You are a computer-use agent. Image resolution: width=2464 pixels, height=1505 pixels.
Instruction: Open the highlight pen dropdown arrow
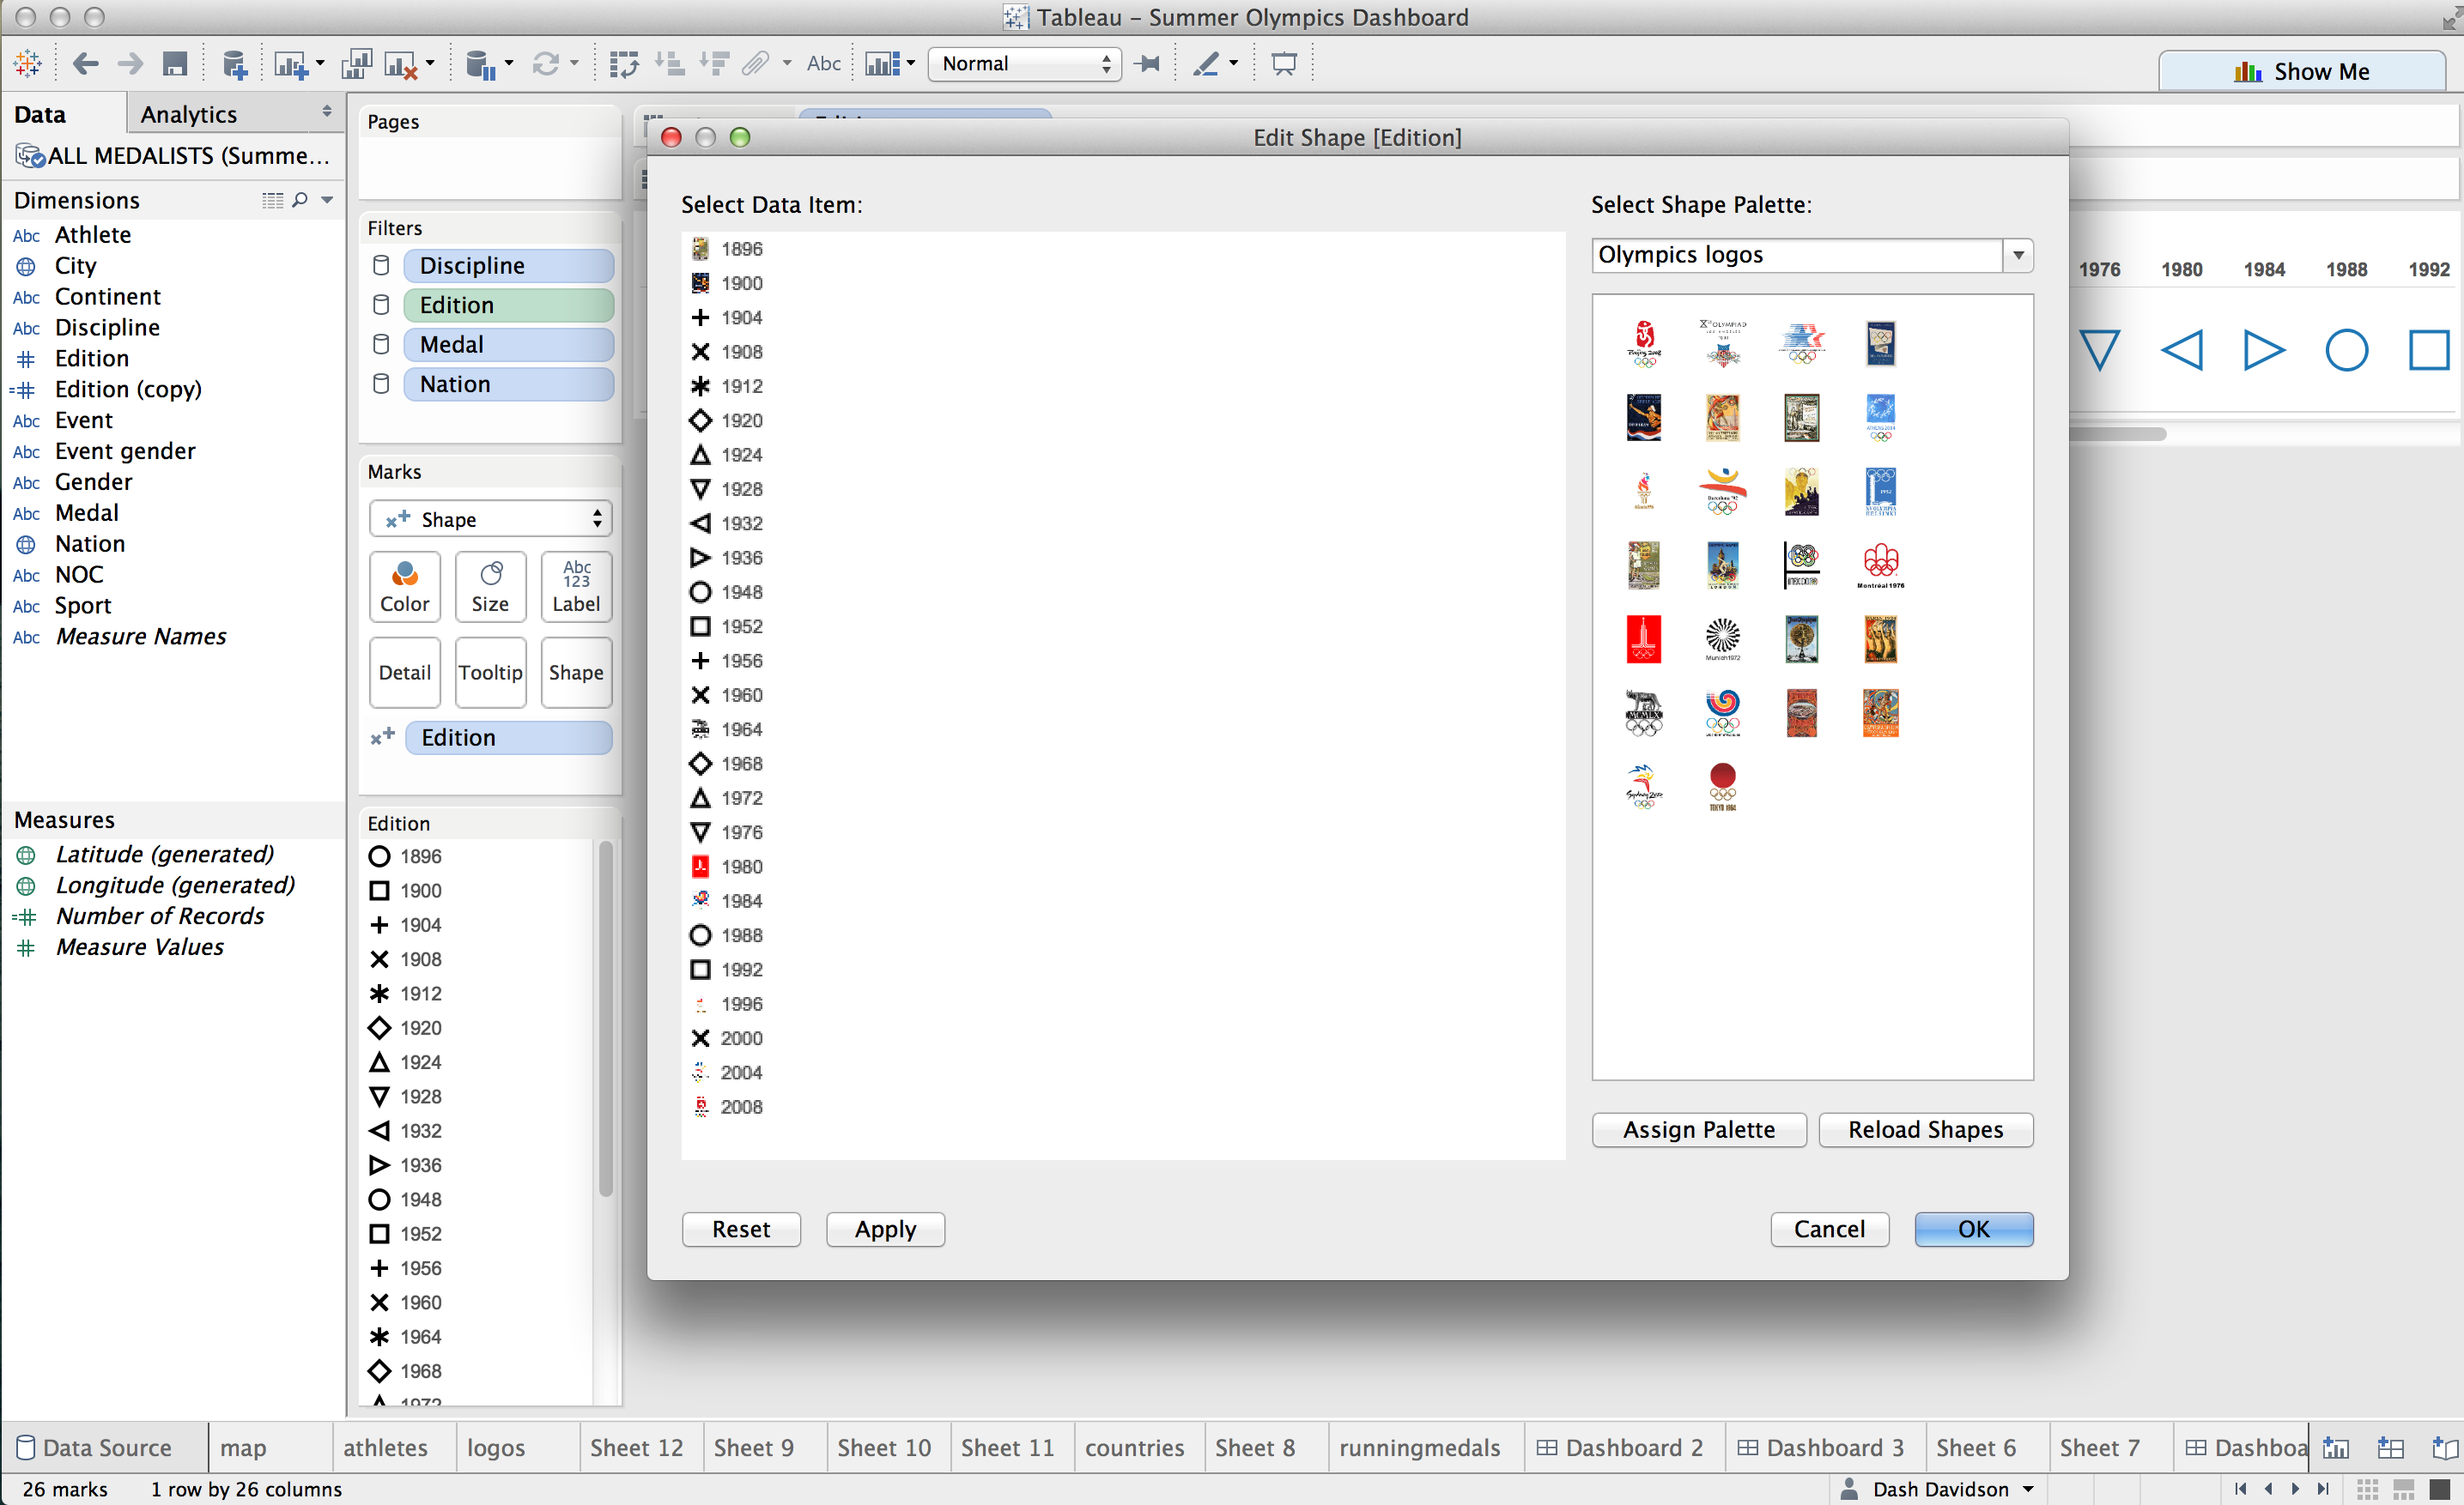click(x=1233, y=64)
